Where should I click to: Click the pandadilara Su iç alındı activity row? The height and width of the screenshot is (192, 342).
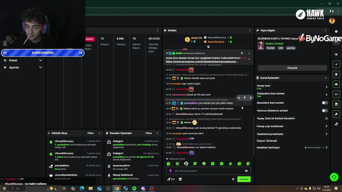(75, 167)
